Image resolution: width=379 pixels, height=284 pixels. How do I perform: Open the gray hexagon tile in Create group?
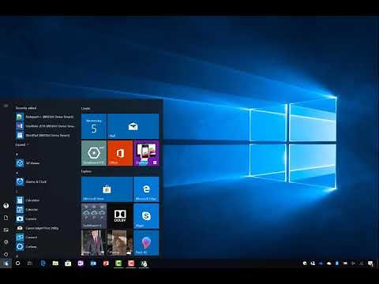click(x=94, y=153)
